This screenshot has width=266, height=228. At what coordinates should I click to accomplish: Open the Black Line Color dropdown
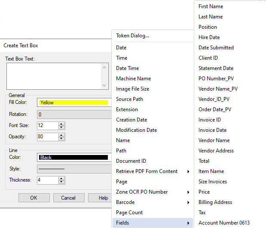pos(74,157)
